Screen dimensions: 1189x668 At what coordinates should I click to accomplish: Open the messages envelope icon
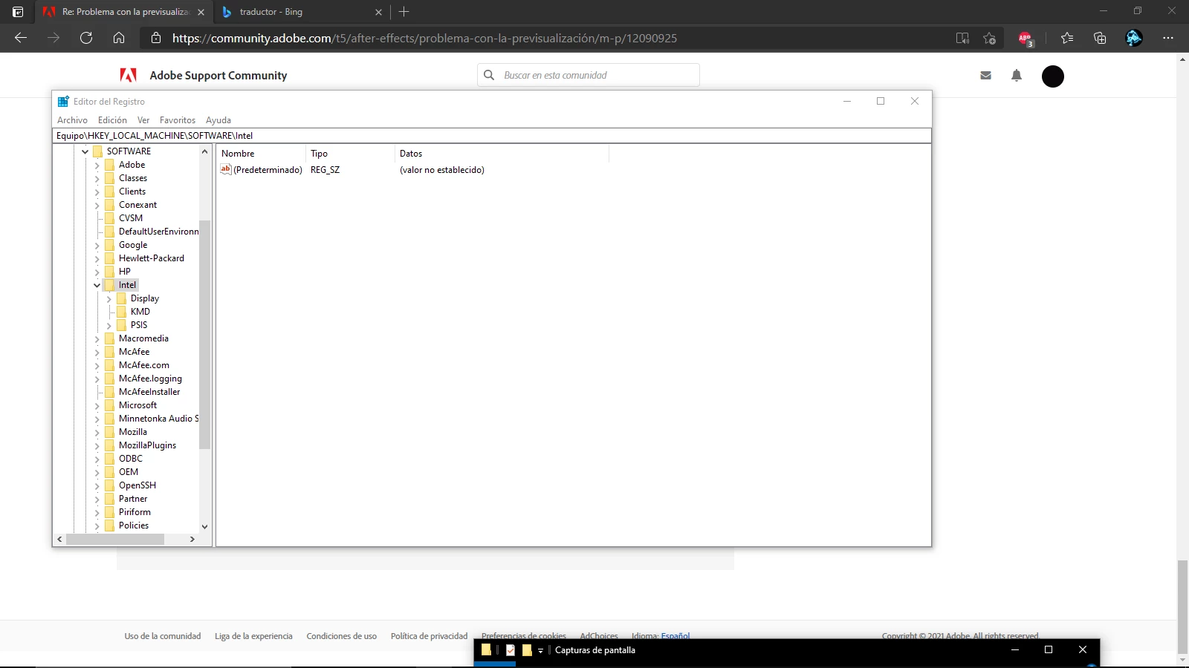[985, 75]
